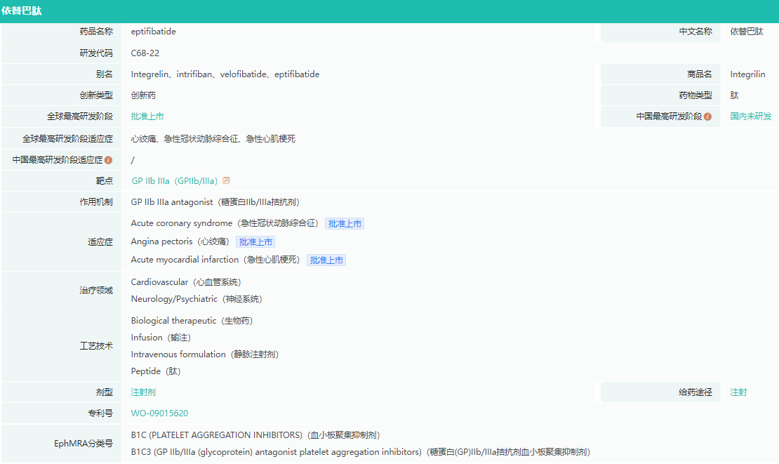This screenshot has height=464, width=779.
Task: Click the 专利号 field label
Action: click(x=100, y=413)
